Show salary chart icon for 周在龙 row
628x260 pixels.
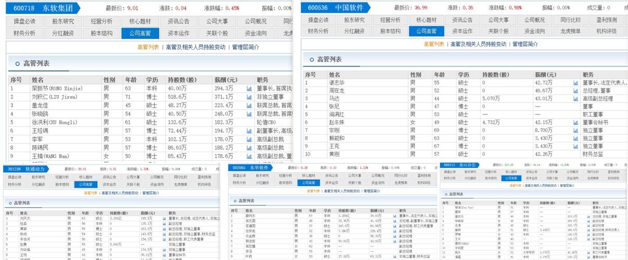tap(575, 90)
